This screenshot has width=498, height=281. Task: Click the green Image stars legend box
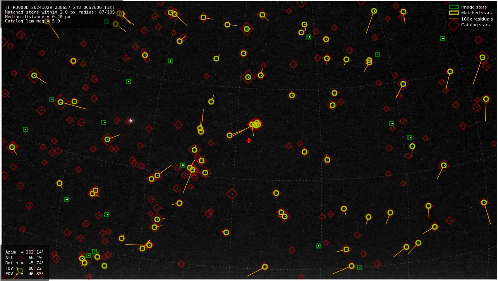(x=453, y=7)
